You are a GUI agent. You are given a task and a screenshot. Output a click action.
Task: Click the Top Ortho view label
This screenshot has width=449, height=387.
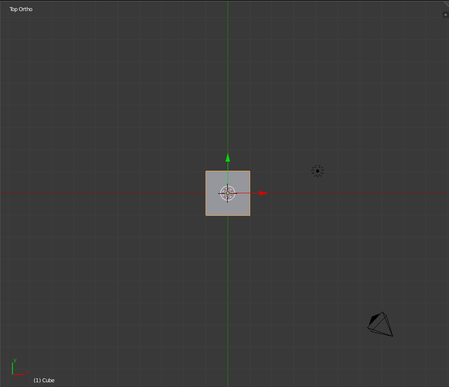tap(21, 9)
